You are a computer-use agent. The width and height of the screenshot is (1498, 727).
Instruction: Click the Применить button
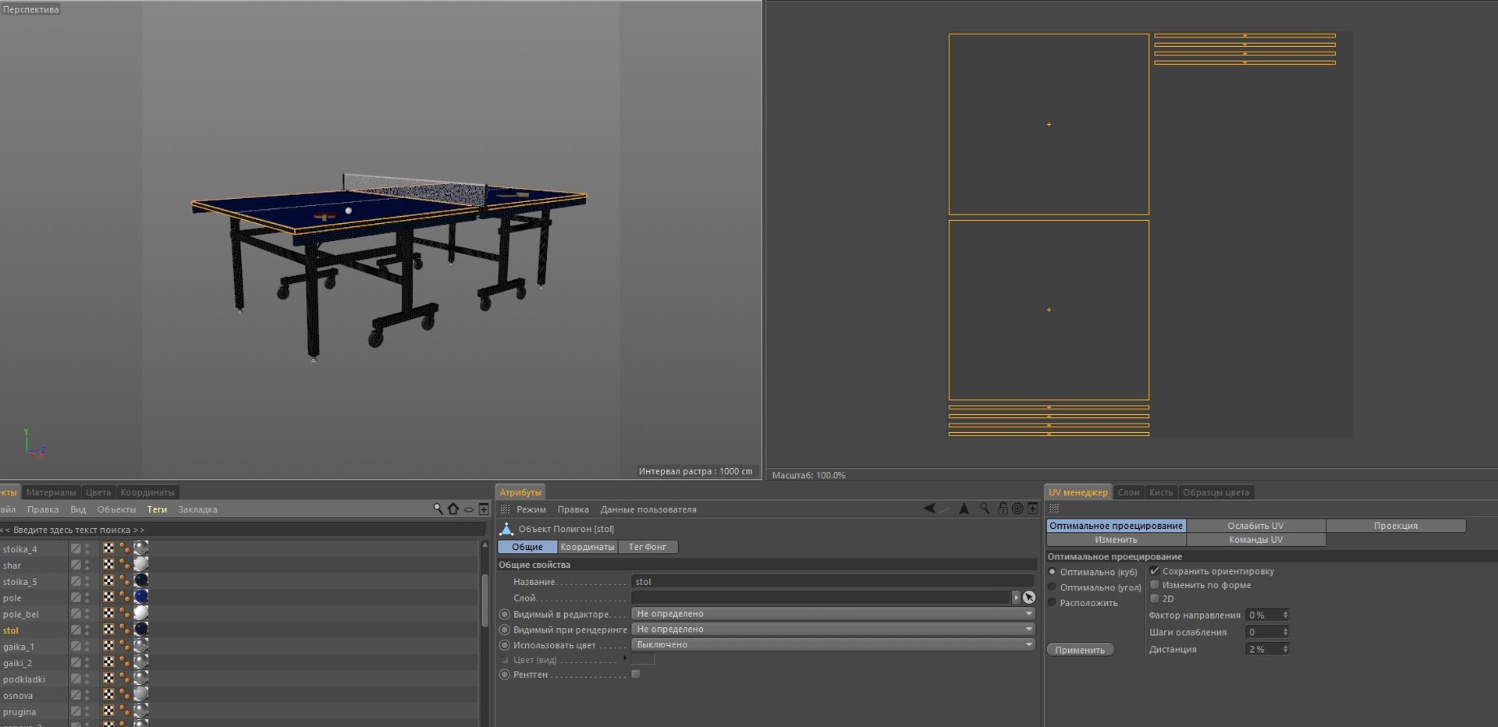point(1080,650)
